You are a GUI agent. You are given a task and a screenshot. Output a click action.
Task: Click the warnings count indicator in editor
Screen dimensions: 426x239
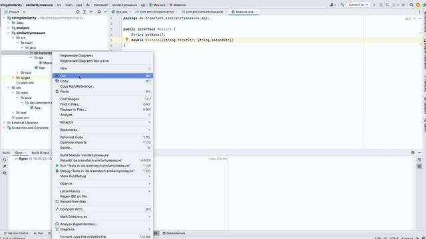click(x=408, y=19)
